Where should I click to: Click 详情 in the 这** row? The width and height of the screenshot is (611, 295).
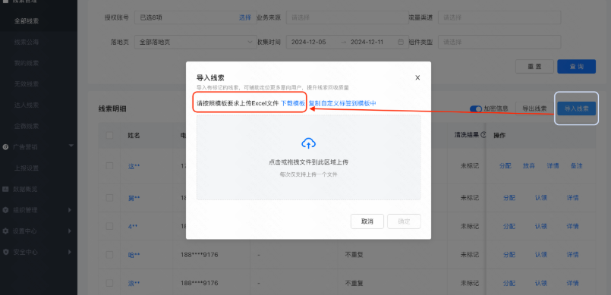[553, 166]
